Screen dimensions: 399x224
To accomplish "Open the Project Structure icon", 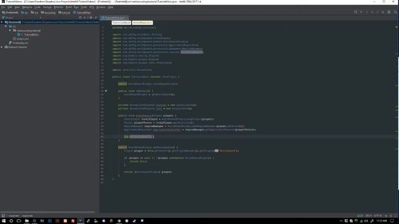I will pos(389,12).
